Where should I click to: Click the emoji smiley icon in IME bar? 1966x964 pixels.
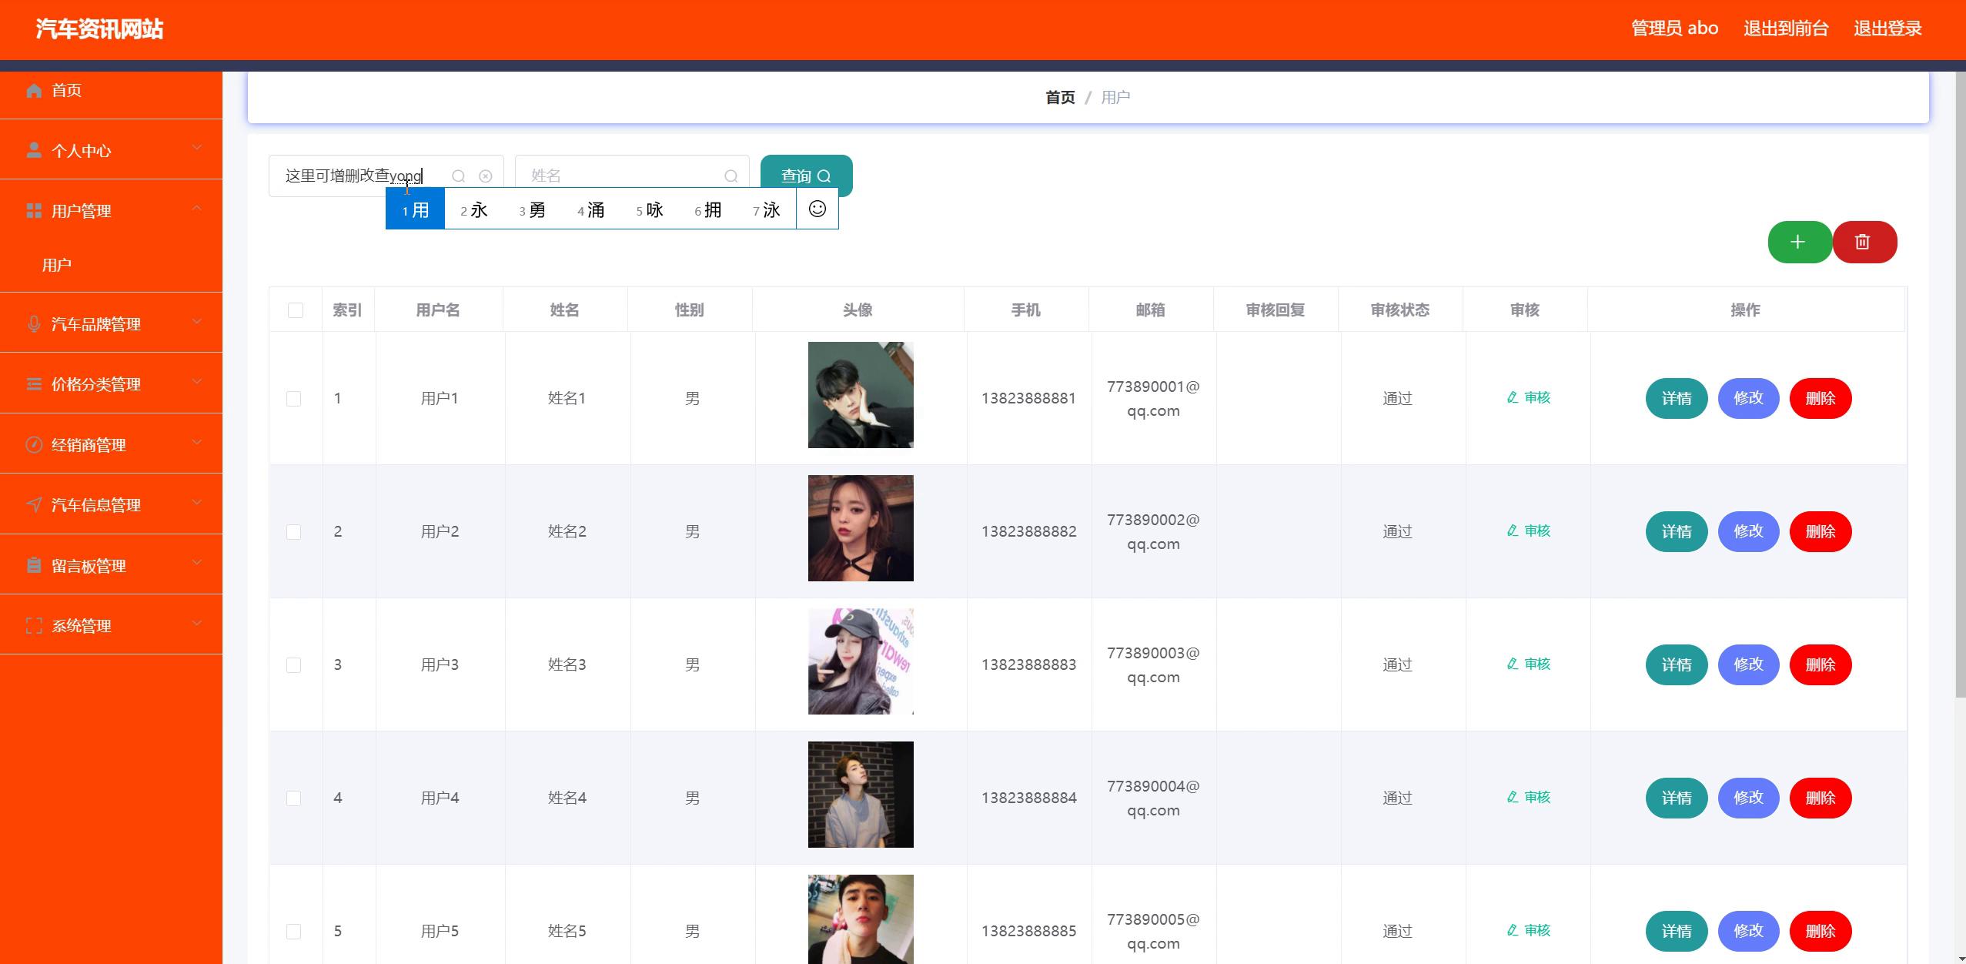point(817,209)
